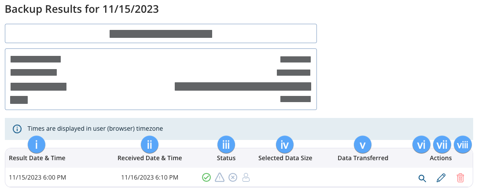Click annotation marker viii
This screenshot has height=191, width=478.
[463, 145]
